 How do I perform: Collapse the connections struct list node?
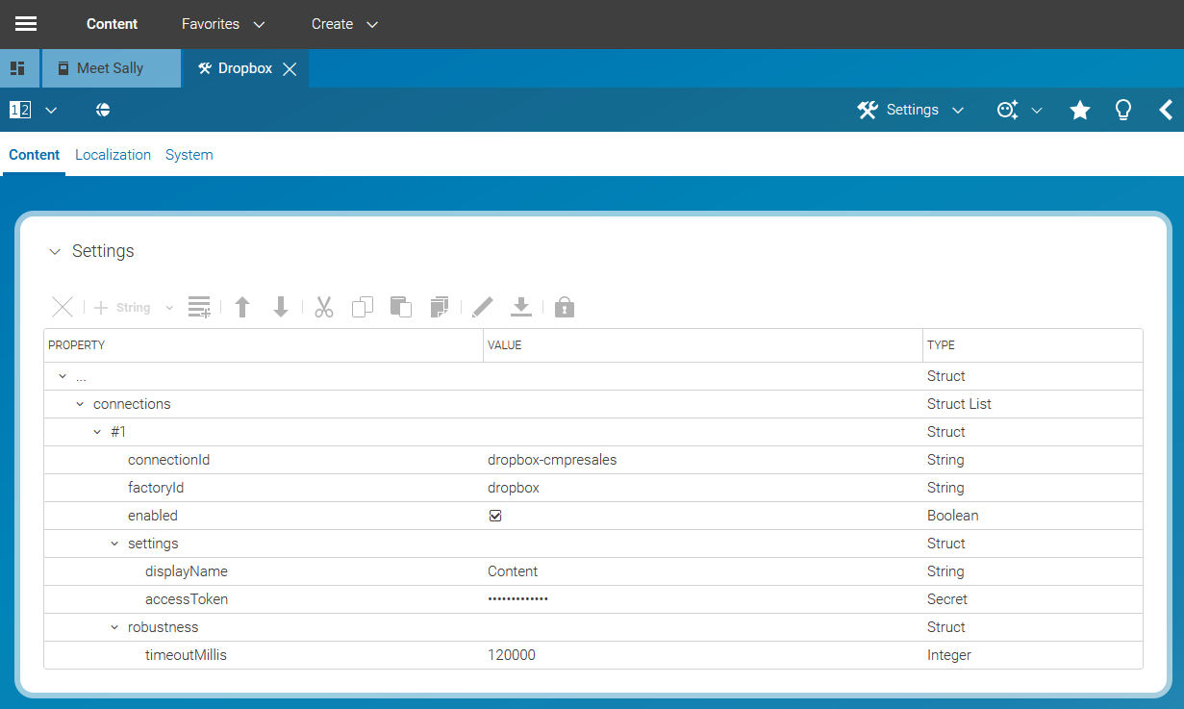pyautogui.click(x=80, y=404)
